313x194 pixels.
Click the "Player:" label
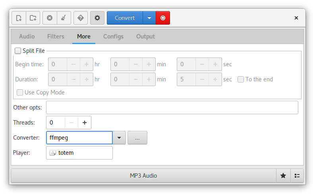point(21,153)
